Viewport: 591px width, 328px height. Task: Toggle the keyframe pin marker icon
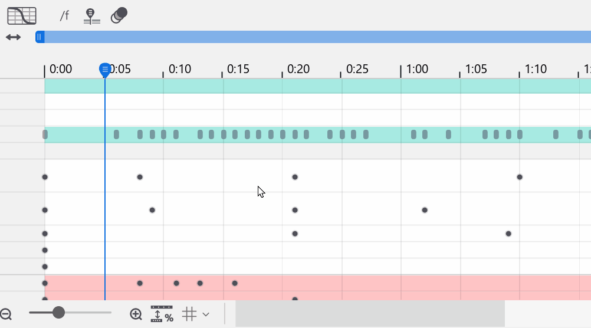pyautogui.click(x=91, y=16)
